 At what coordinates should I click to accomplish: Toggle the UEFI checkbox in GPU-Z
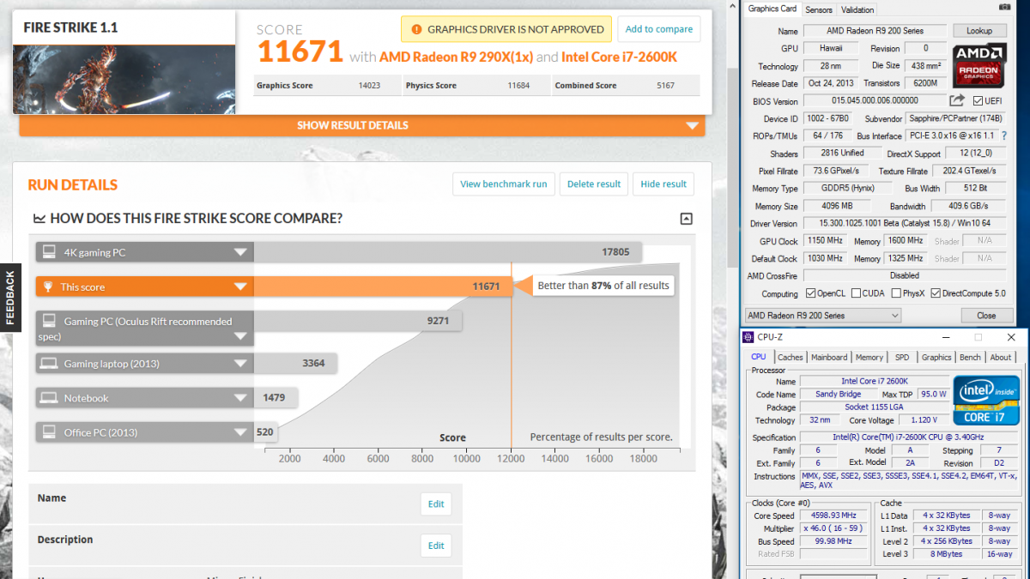point(979,101)
